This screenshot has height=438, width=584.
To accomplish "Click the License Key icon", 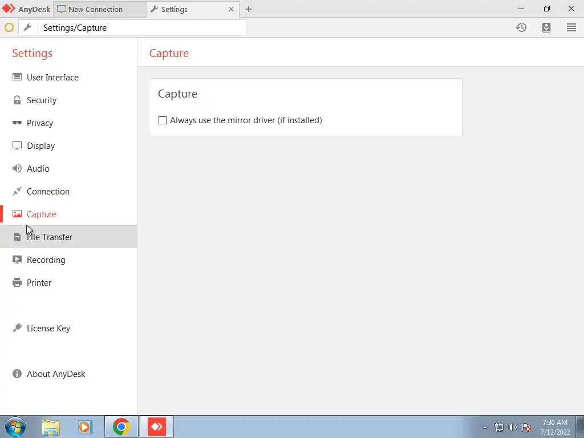I will tap(17, 328).
